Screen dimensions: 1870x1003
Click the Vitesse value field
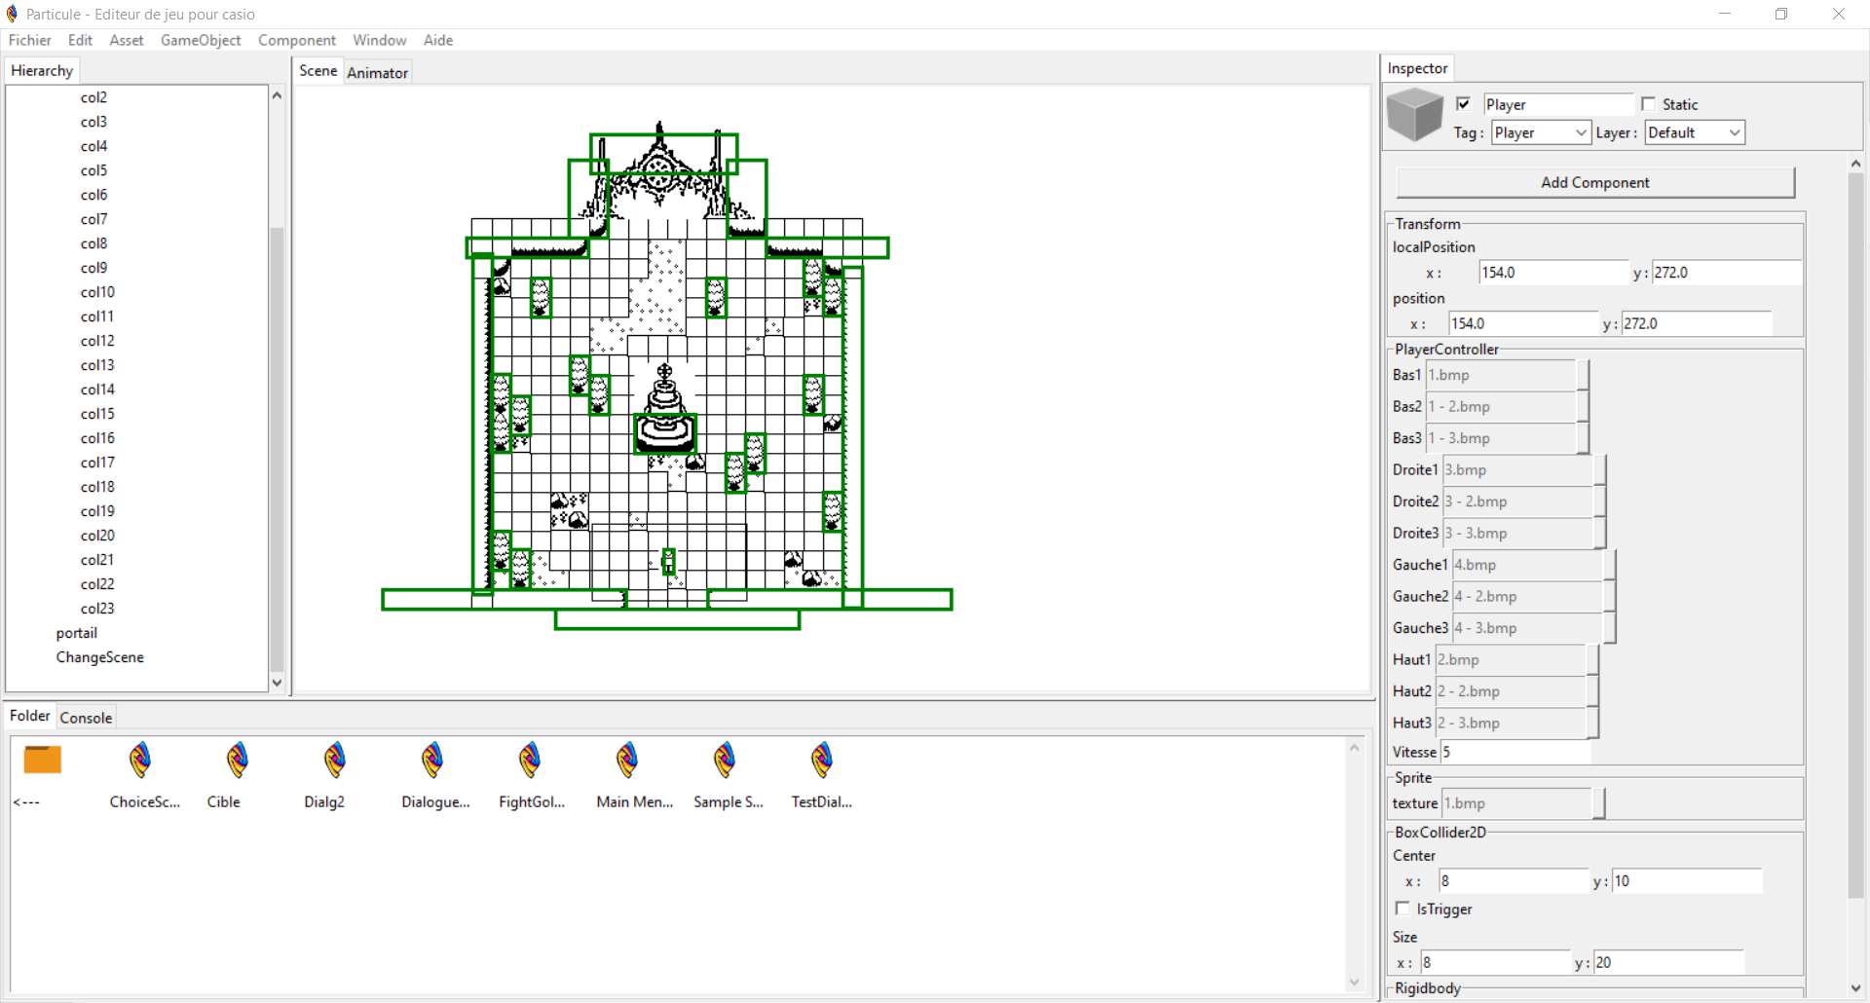(x=1515, y=752)
